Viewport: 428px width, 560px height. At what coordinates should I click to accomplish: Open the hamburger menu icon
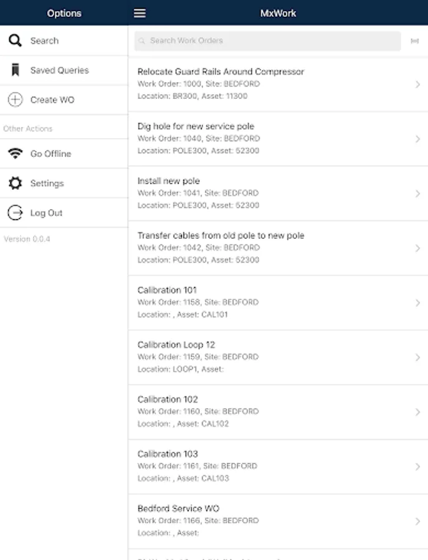tap(140, 13)
